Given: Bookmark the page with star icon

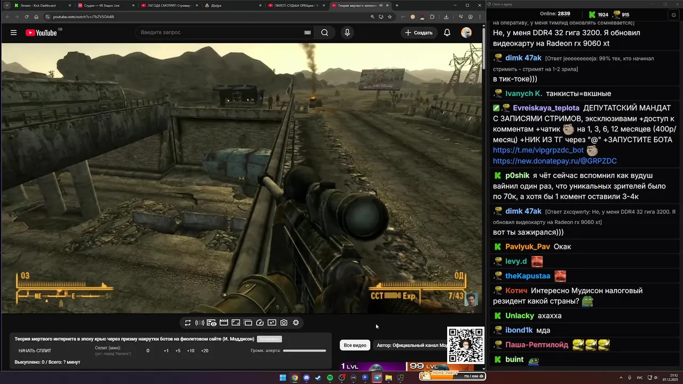Looking at the screenshot, I should pyautogui.click(x=390, y=17).
